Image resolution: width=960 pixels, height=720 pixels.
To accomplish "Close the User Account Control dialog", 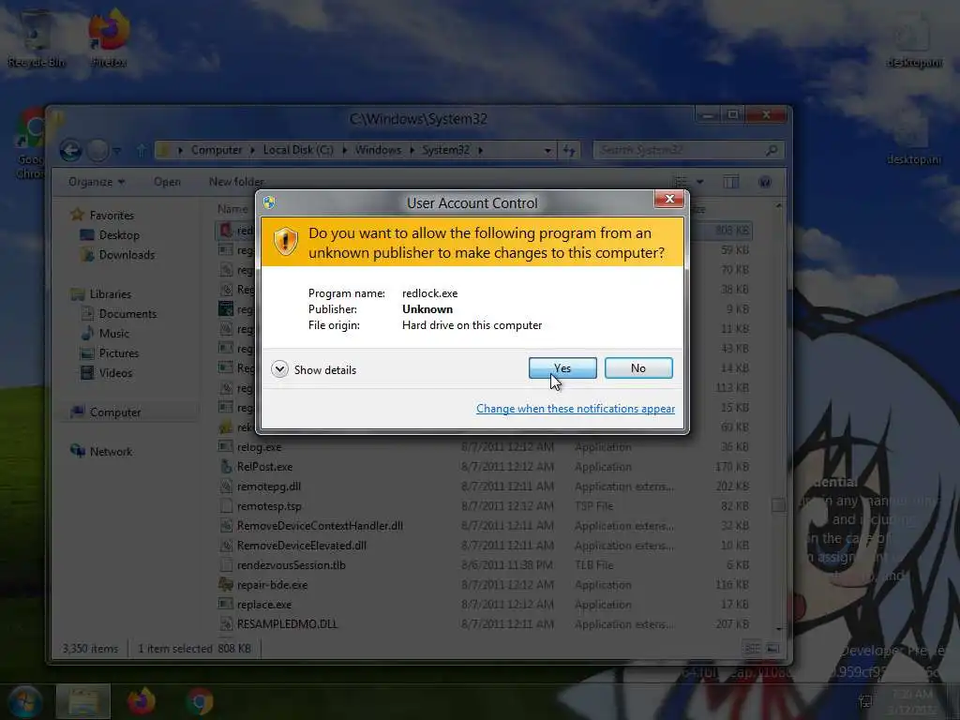I will tap(669, 199).
